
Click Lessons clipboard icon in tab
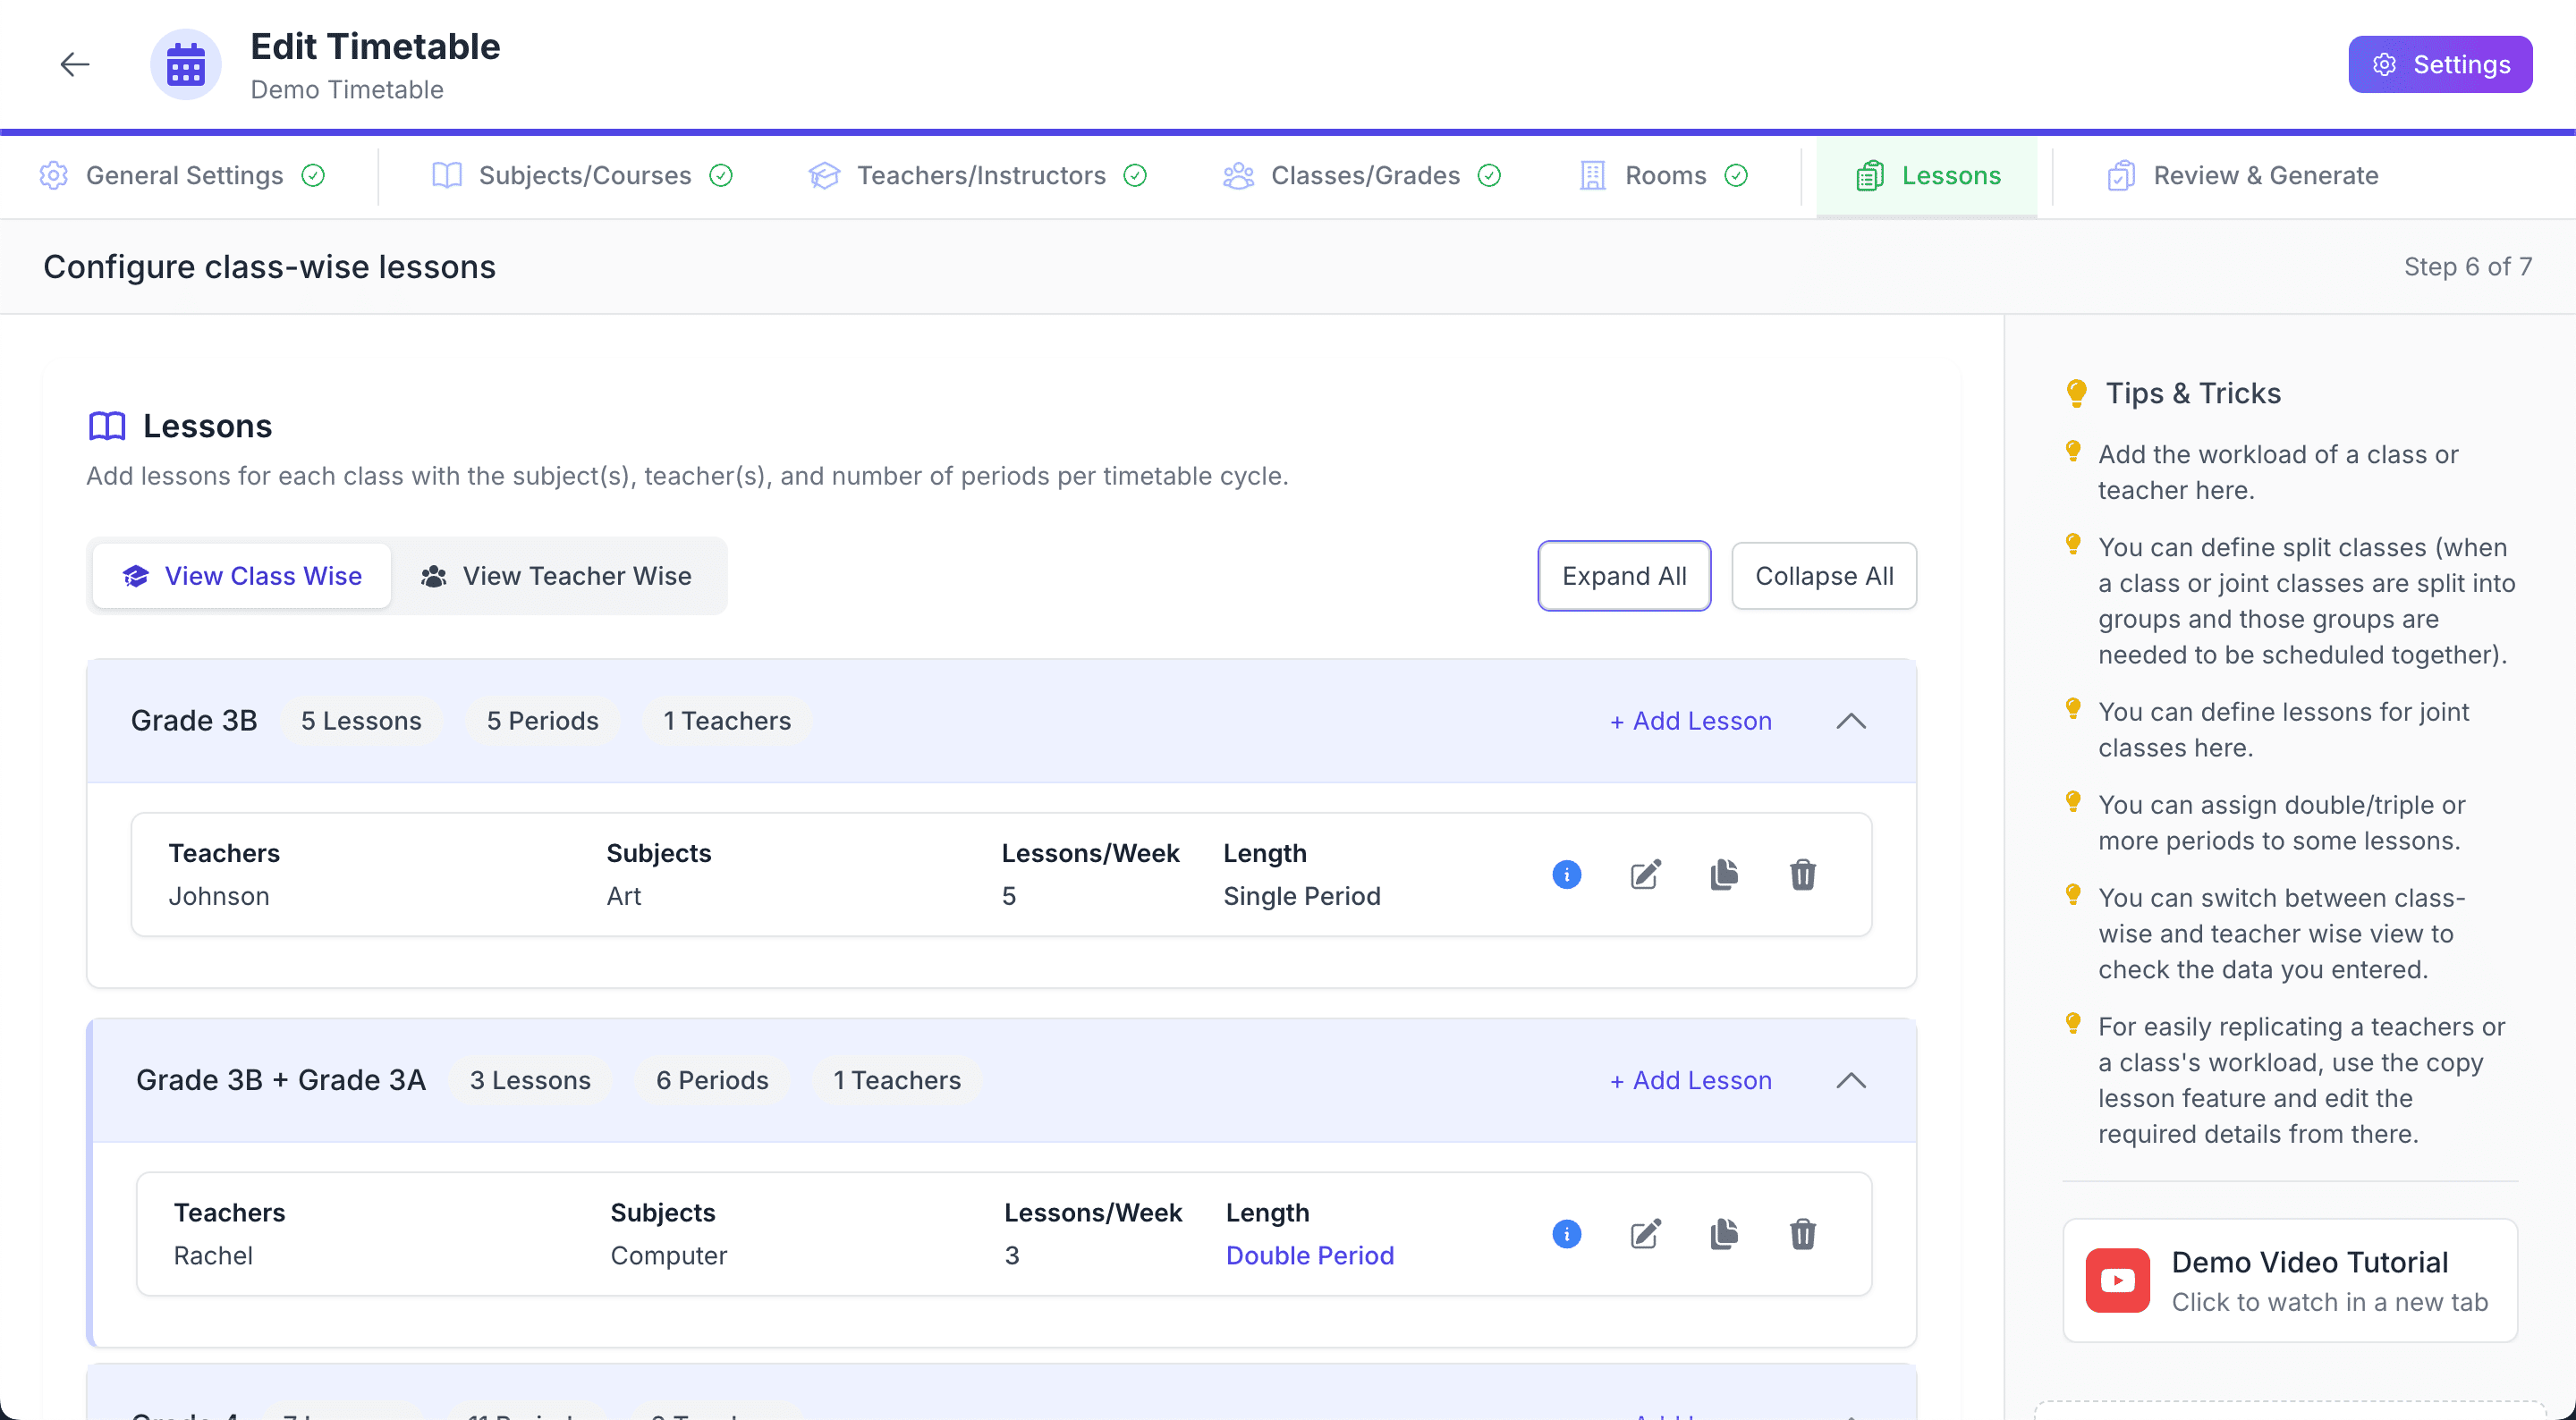coord(1869,176)
